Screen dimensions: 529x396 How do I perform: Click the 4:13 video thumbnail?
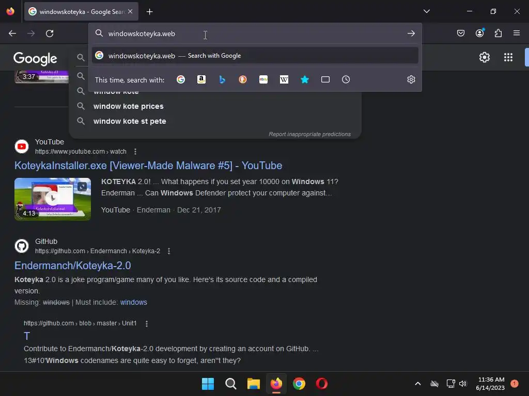pos(53,199)
